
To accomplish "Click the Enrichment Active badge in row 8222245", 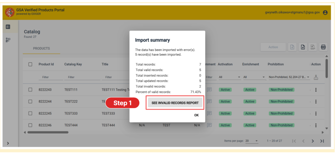I will [250, 113].
